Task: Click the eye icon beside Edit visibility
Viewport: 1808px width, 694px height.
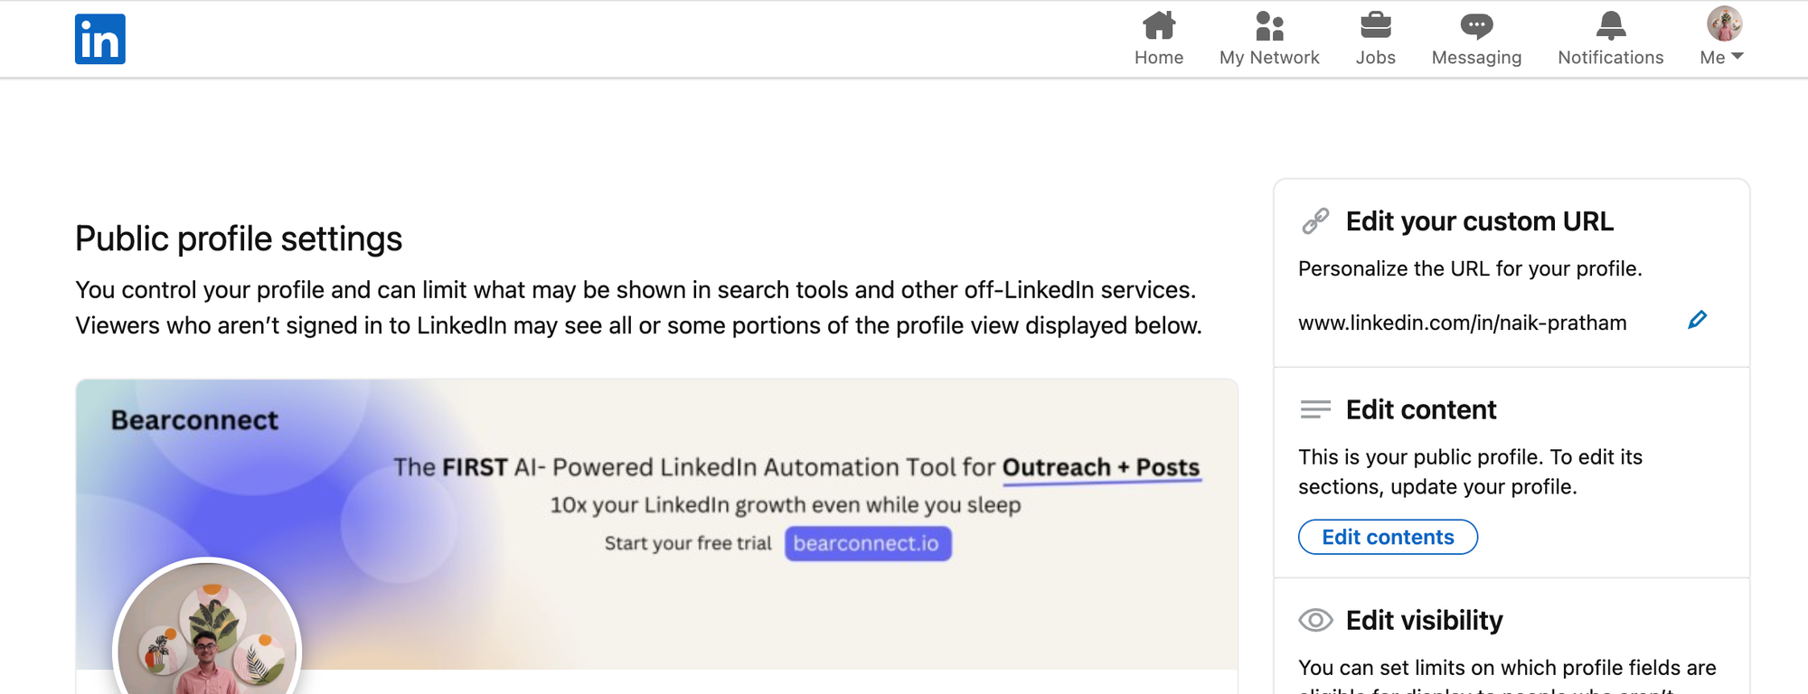Action: tap(1315, 620)
